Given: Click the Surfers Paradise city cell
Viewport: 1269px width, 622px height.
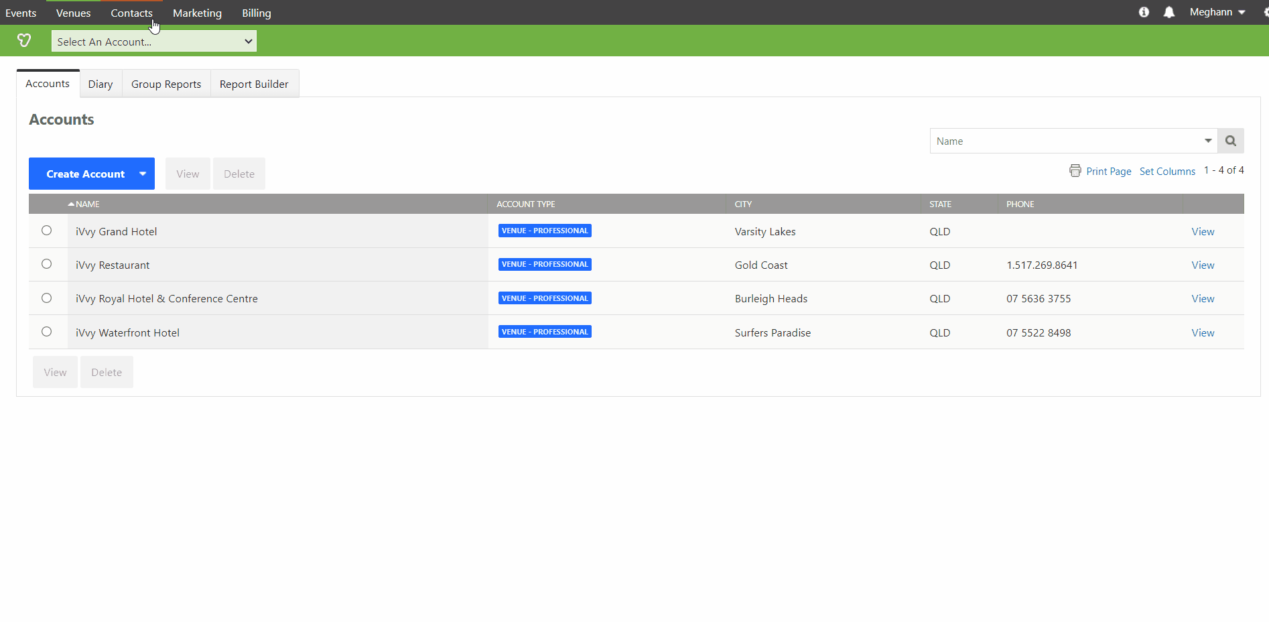Looking at the screenshot, I should (x=773, y=332).
